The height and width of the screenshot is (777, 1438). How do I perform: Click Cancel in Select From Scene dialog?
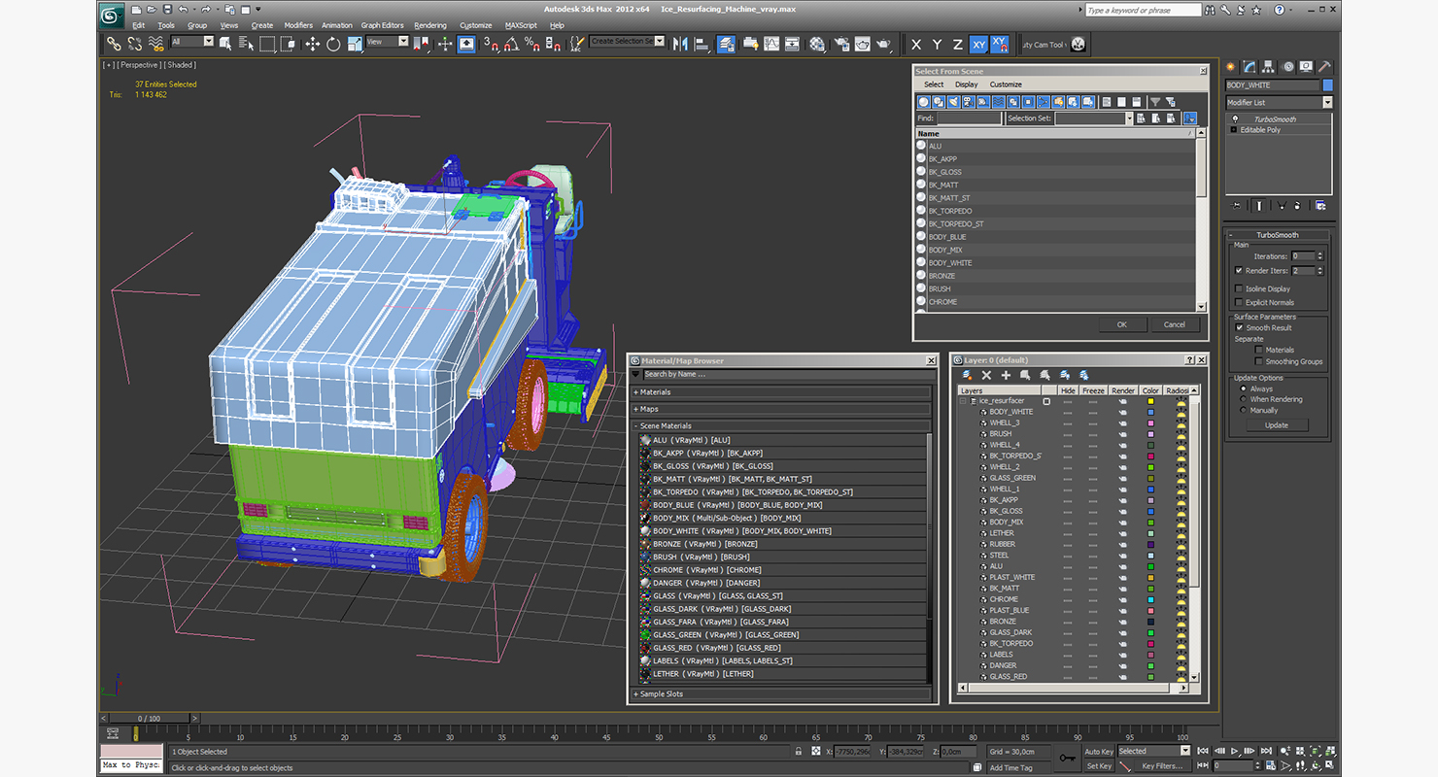tap(1174, 324)
